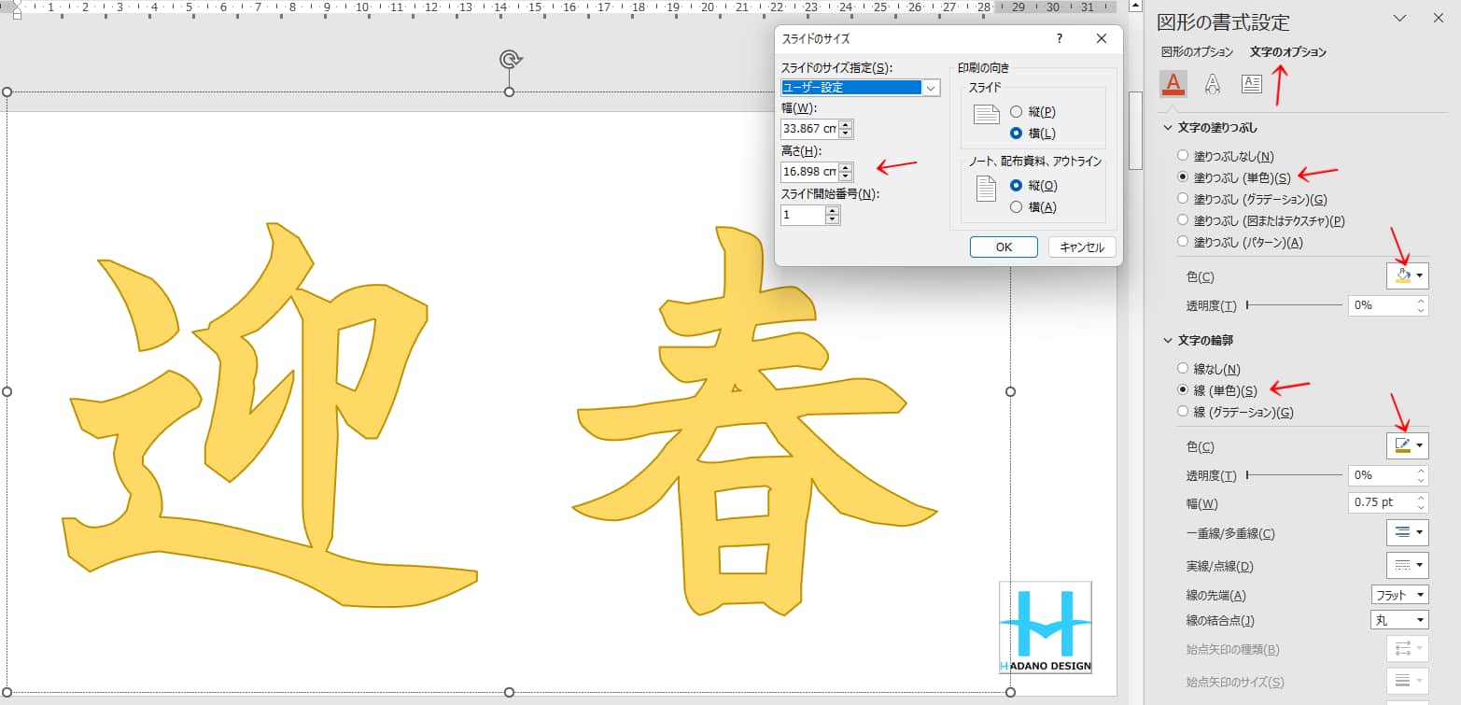Click the help question mark in dialog
Image resolution: width=1461 pixels, height=705 pixels.
click(x=1059, y=38)
